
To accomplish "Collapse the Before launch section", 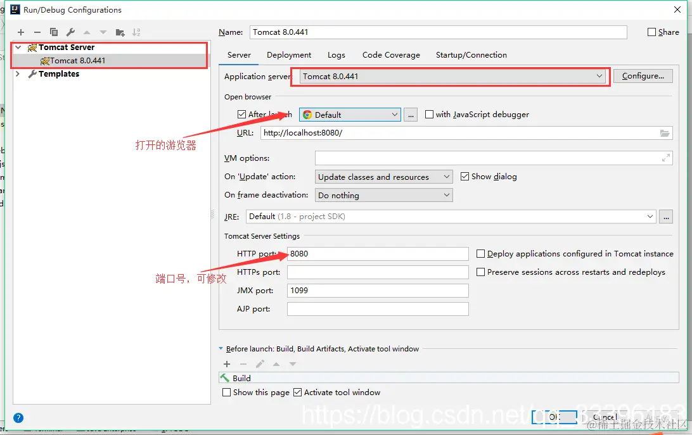I will tap(221, 348).
